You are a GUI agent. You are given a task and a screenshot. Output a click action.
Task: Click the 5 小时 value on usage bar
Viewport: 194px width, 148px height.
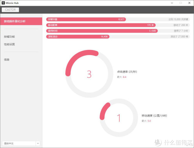click(152, 31)
